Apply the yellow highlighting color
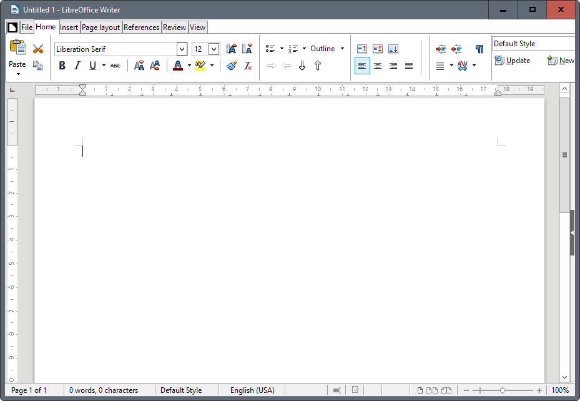 click(200, 66)
